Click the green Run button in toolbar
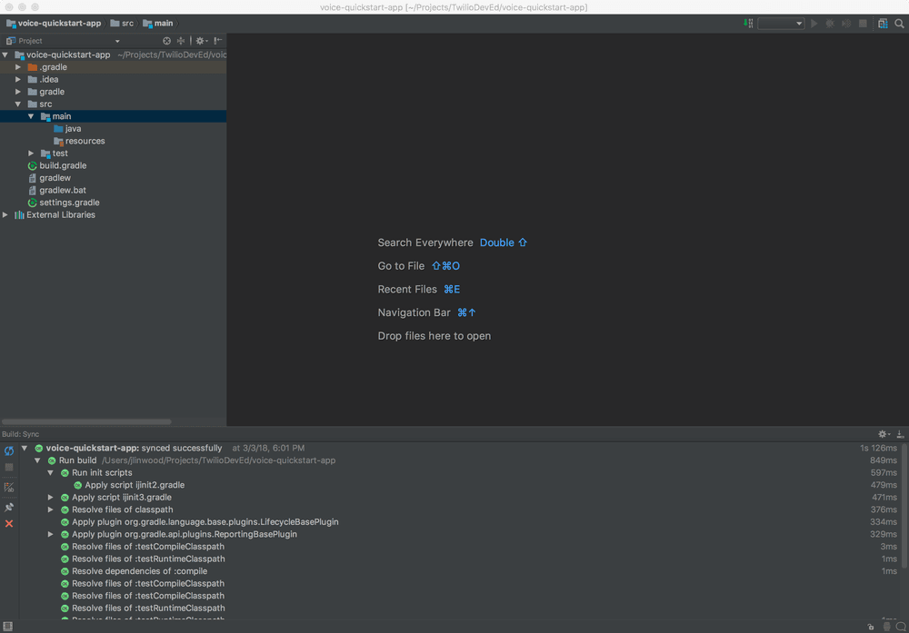Screen dimensions: 909x633 tap(813, 23)
